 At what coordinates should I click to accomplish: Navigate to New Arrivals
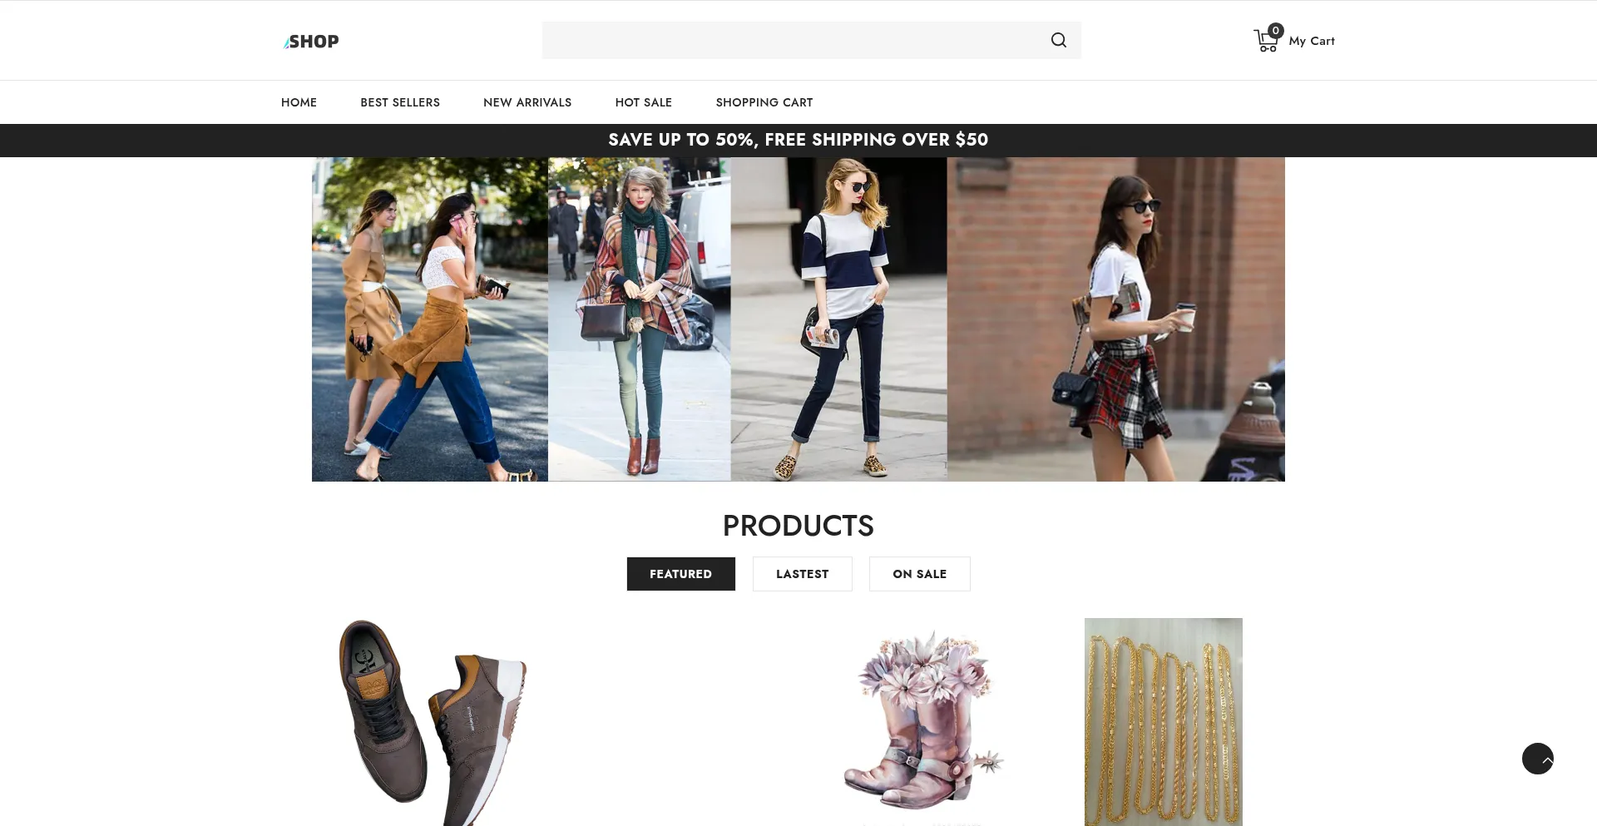[x=527, y=102]
